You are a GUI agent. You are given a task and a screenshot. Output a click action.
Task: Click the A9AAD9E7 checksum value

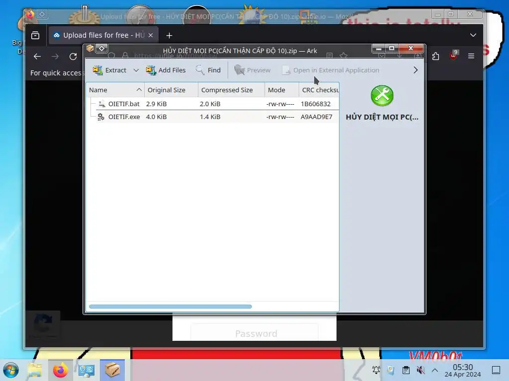click(316, 117)
